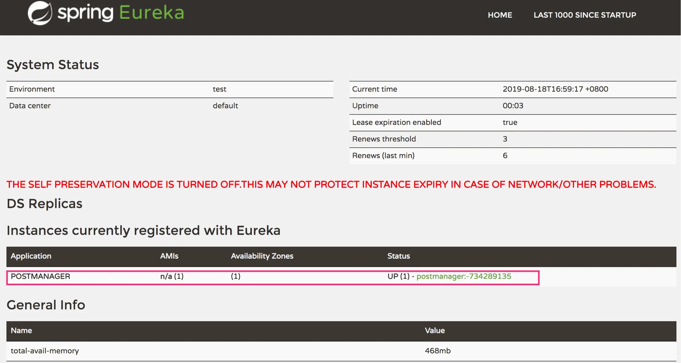Open LAST 1000 SINCE STARTUP page
The height and width of the screenshot is (363, 681).
click(585, 15)
